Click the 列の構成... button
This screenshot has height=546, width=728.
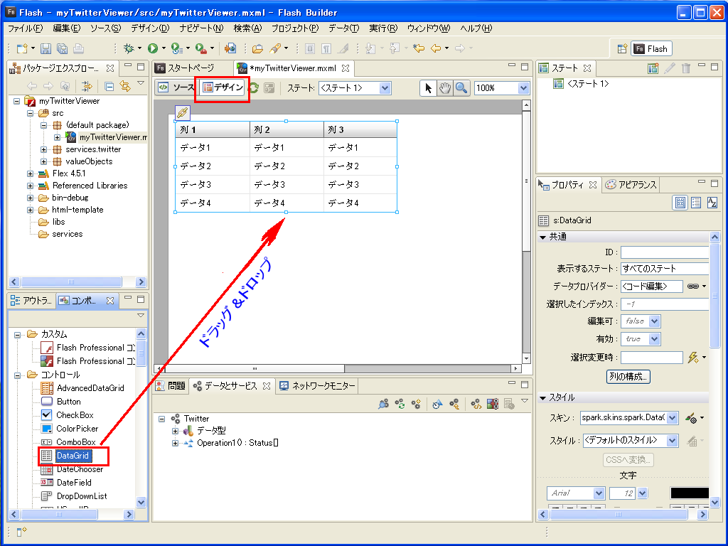(x=628, y=377)
